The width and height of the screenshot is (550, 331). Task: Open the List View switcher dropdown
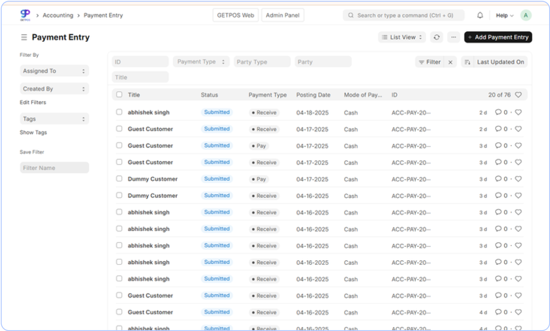(x=402, y=37)
